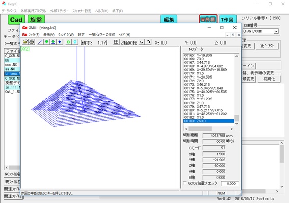Screen dimensions: 289x203
Task: Open the ファイル(F) menu in GMill
Action: tap(34, 35)
